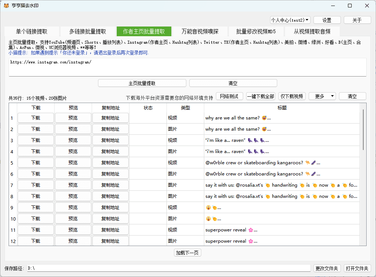Click 仅下载视频 to download only videos
This screenshot has height=277, width=376.
pyautogui.click(x=291, y=96)
